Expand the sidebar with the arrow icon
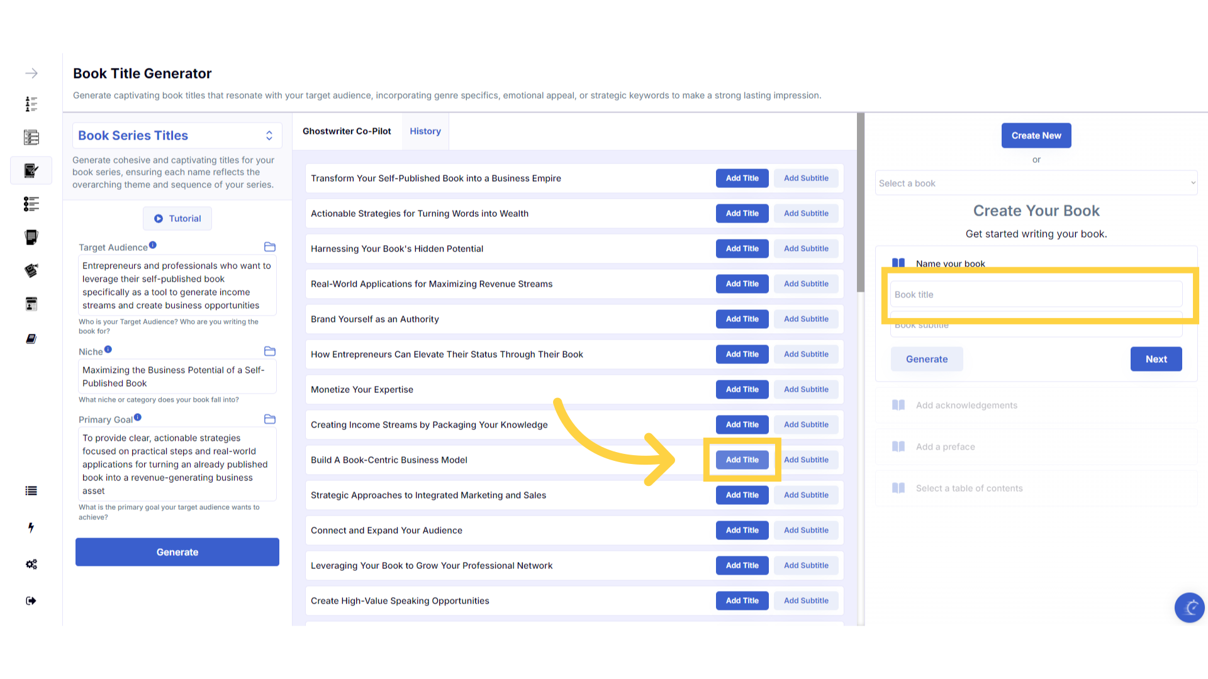 click(x=31, y=74)
